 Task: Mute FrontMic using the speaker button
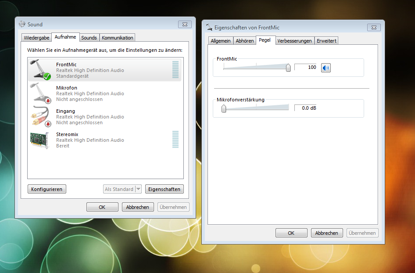[x=326, y=68]
